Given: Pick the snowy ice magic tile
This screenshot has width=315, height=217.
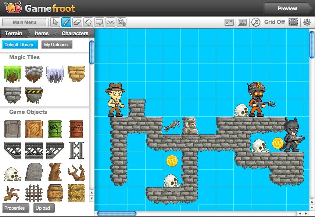Looking at the screenshot, I should [55, 74].
